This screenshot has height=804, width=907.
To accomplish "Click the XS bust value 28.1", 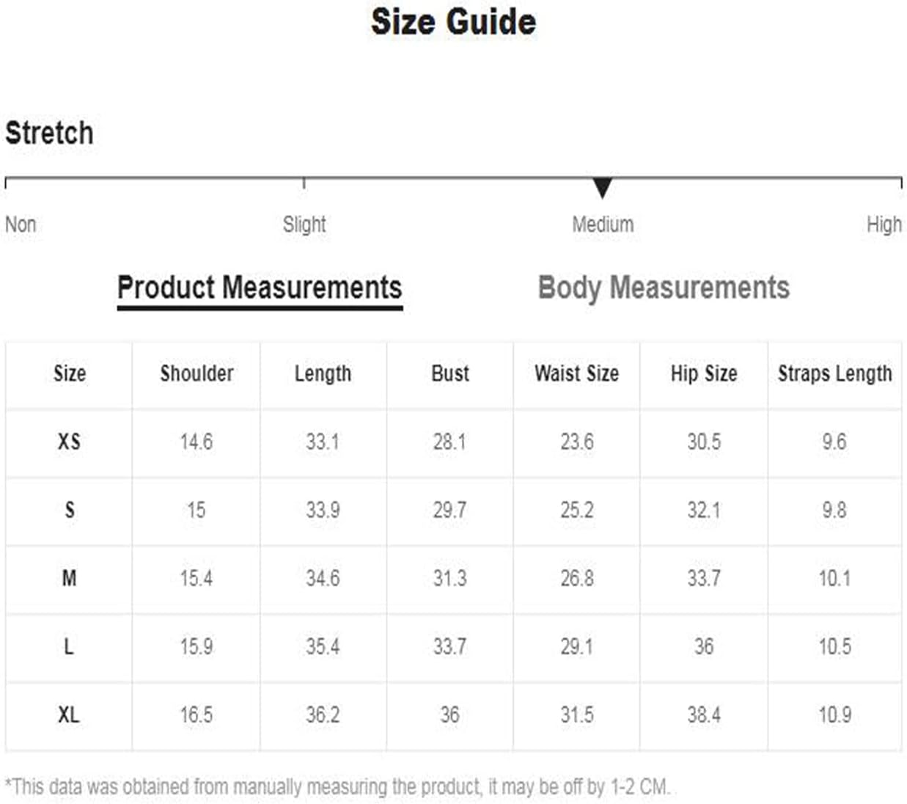I will (449, 442).
